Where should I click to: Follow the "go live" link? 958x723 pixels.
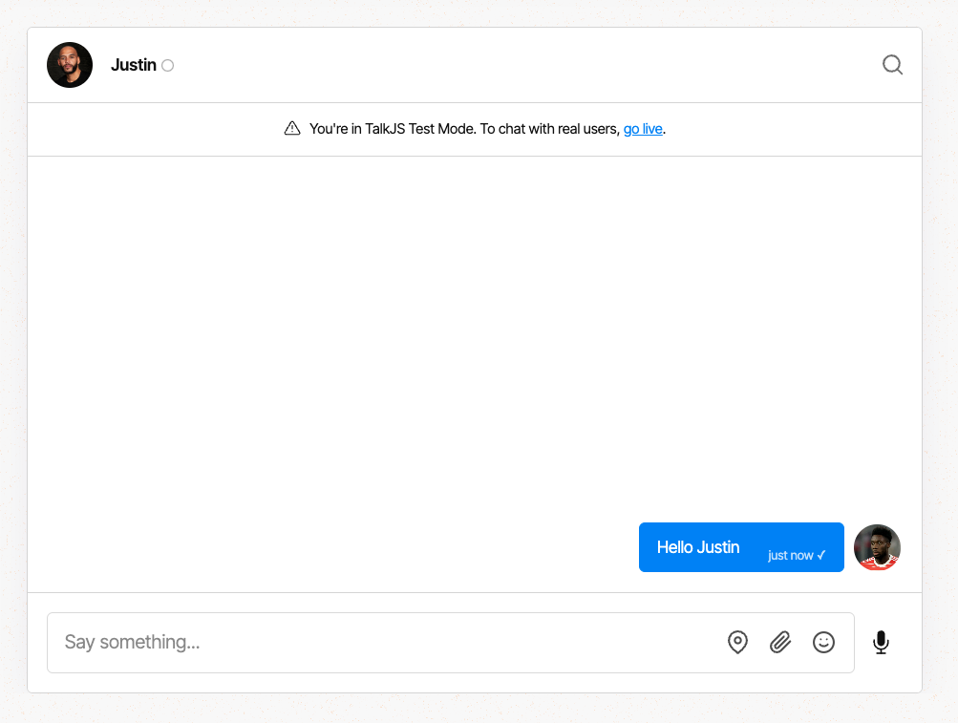[643, 129]
